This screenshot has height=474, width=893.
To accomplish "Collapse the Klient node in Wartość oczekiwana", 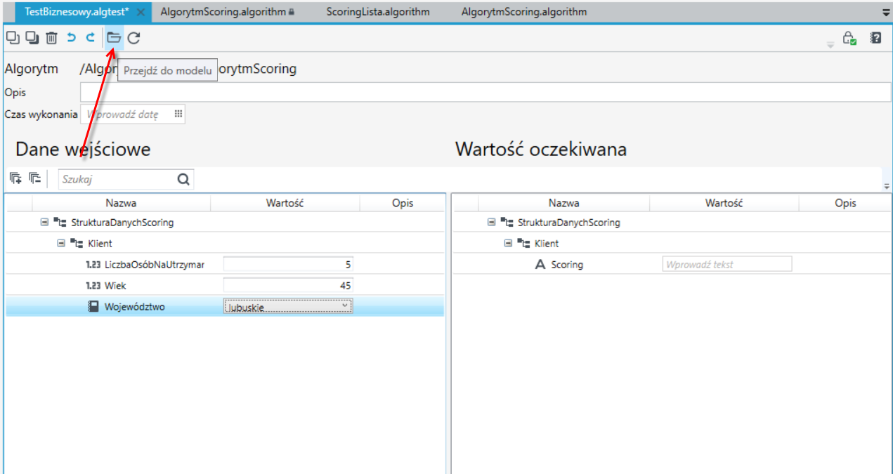I will pyautogui.click(x=508, y=244).
